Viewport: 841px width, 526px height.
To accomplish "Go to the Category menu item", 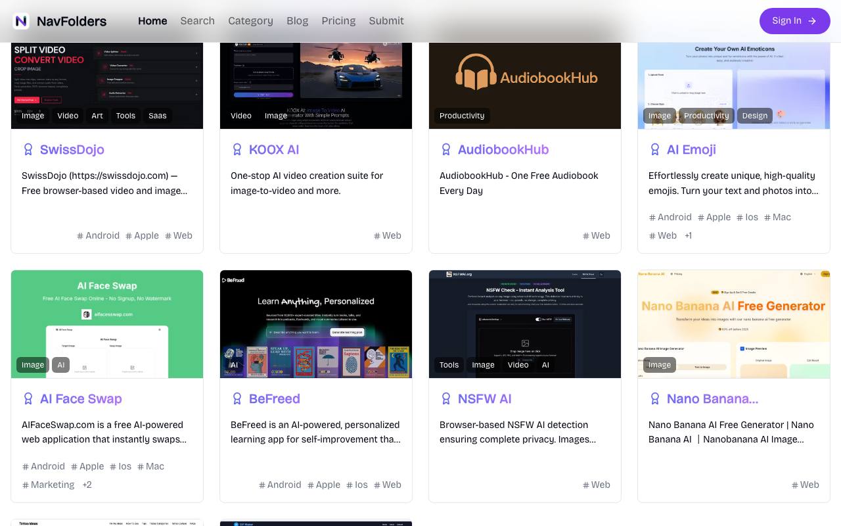I will click(250, 21).
